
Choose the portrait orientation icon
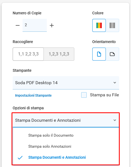(x=99, y=54)
